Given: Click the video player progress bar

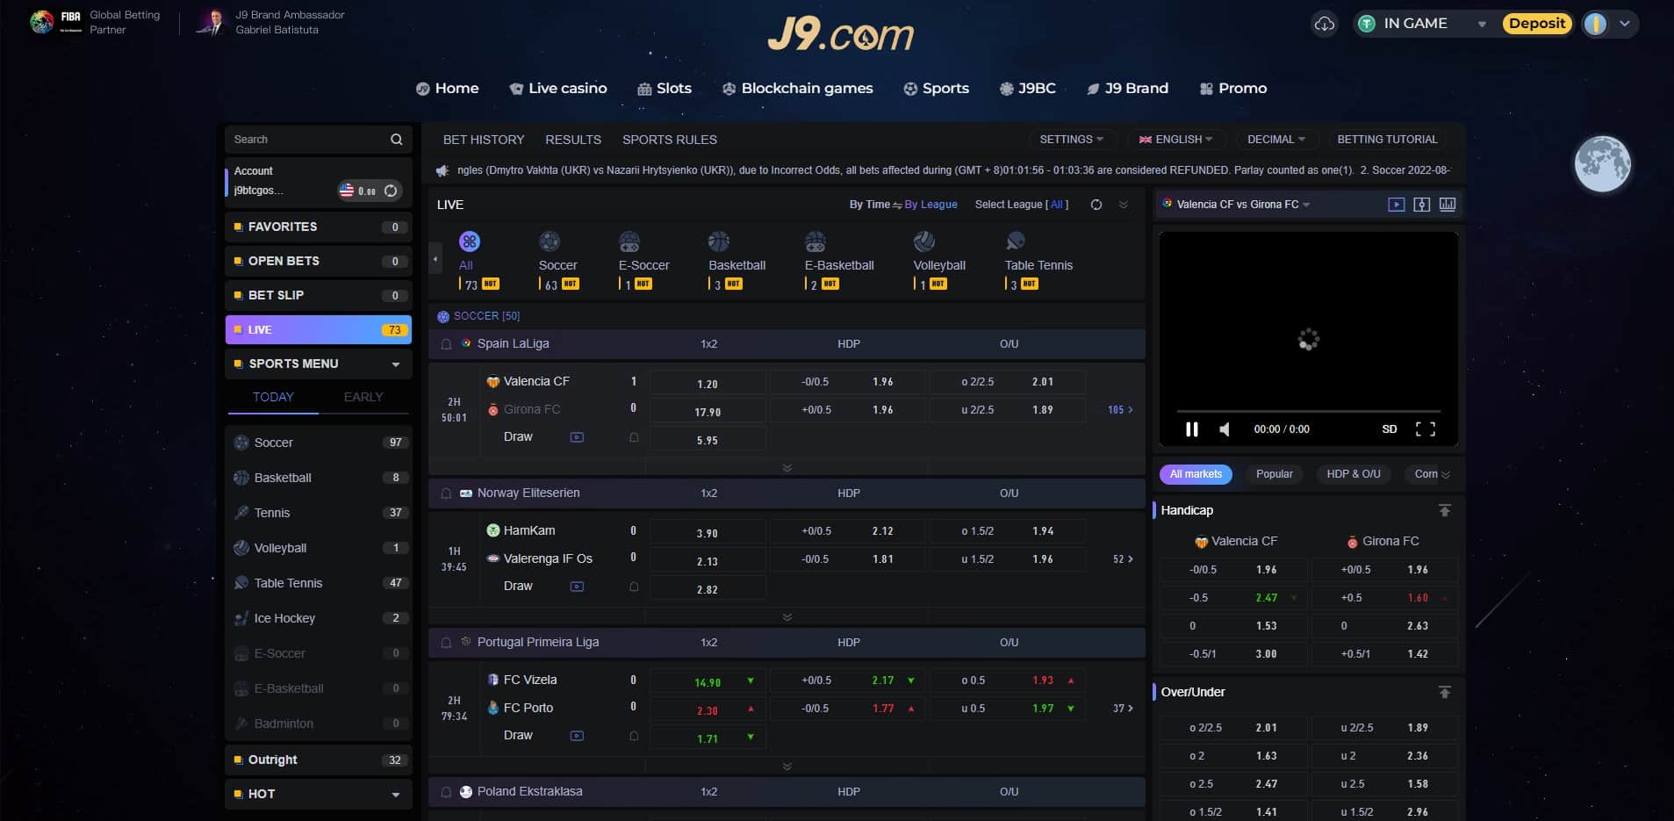Looking at the screenshot, I should click(1308, 411).
